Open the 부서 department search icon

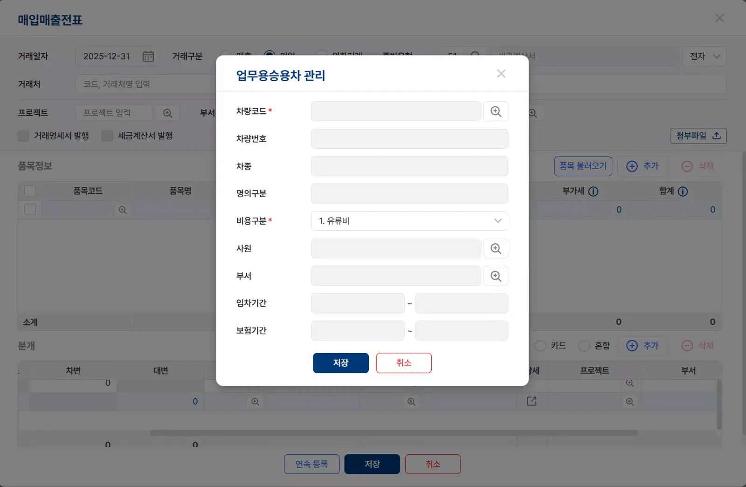(x=496, y=275)
